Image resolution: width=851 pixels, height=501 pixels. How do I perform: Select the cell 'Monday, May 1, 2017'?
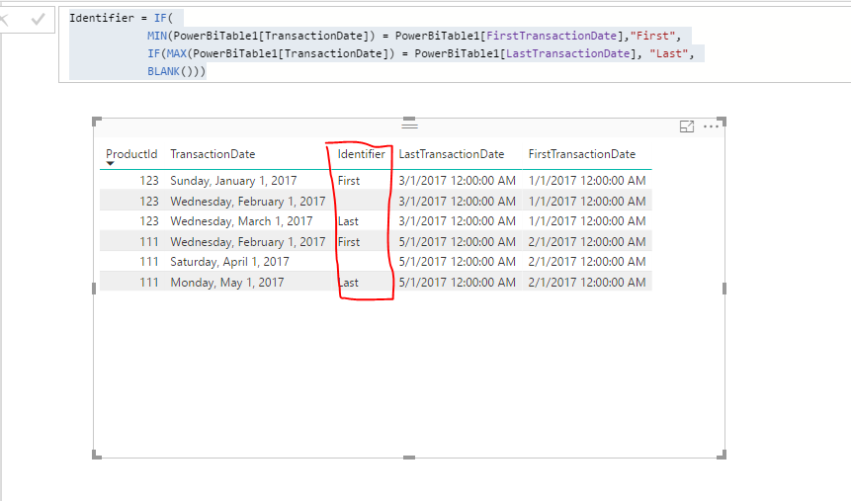[227, 283]
